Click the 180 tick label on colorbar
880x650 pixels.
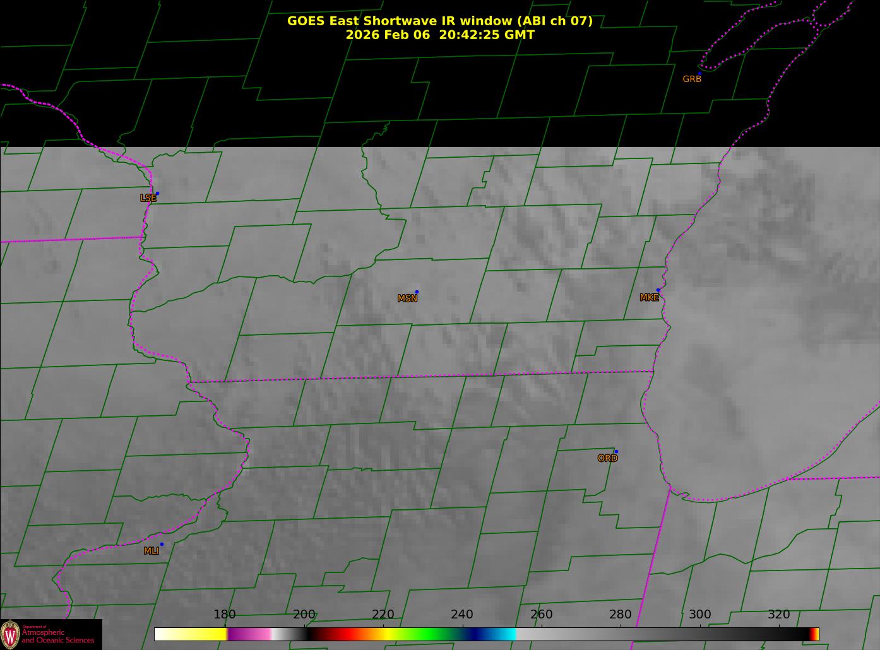point(225,615)
